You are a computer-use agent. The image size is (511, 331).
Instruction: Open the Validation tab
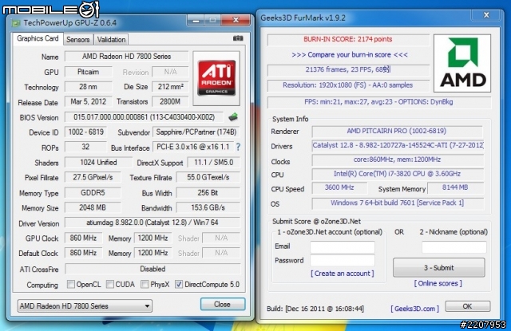pos(111,39)
